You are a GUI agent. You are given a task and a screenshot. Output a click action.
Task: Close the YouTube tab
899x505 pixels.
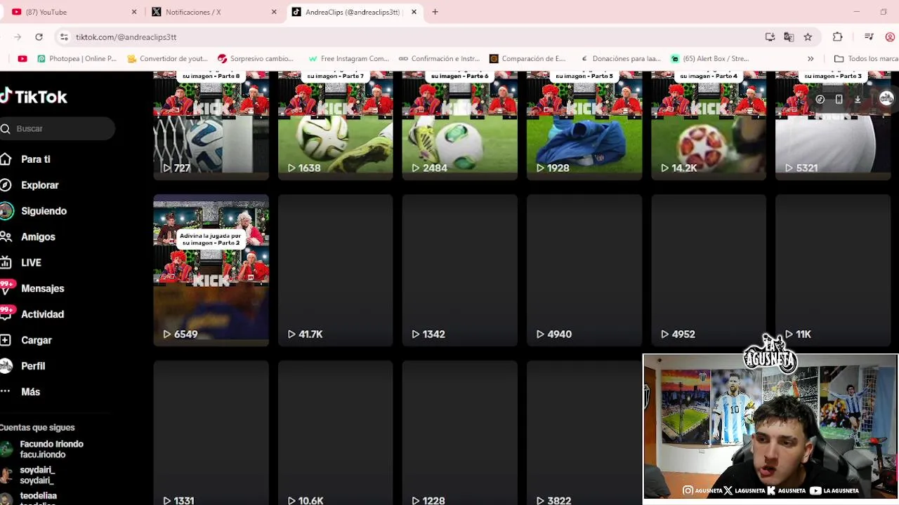tap(134, 12)
